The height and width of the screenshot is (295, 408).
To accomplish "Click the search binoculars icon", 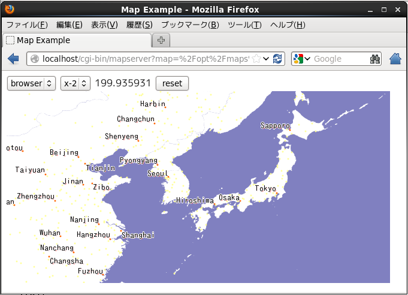I will [375, 59].
